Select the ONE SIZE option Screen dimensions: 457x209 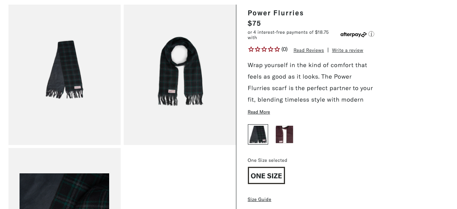click(266, 176)
